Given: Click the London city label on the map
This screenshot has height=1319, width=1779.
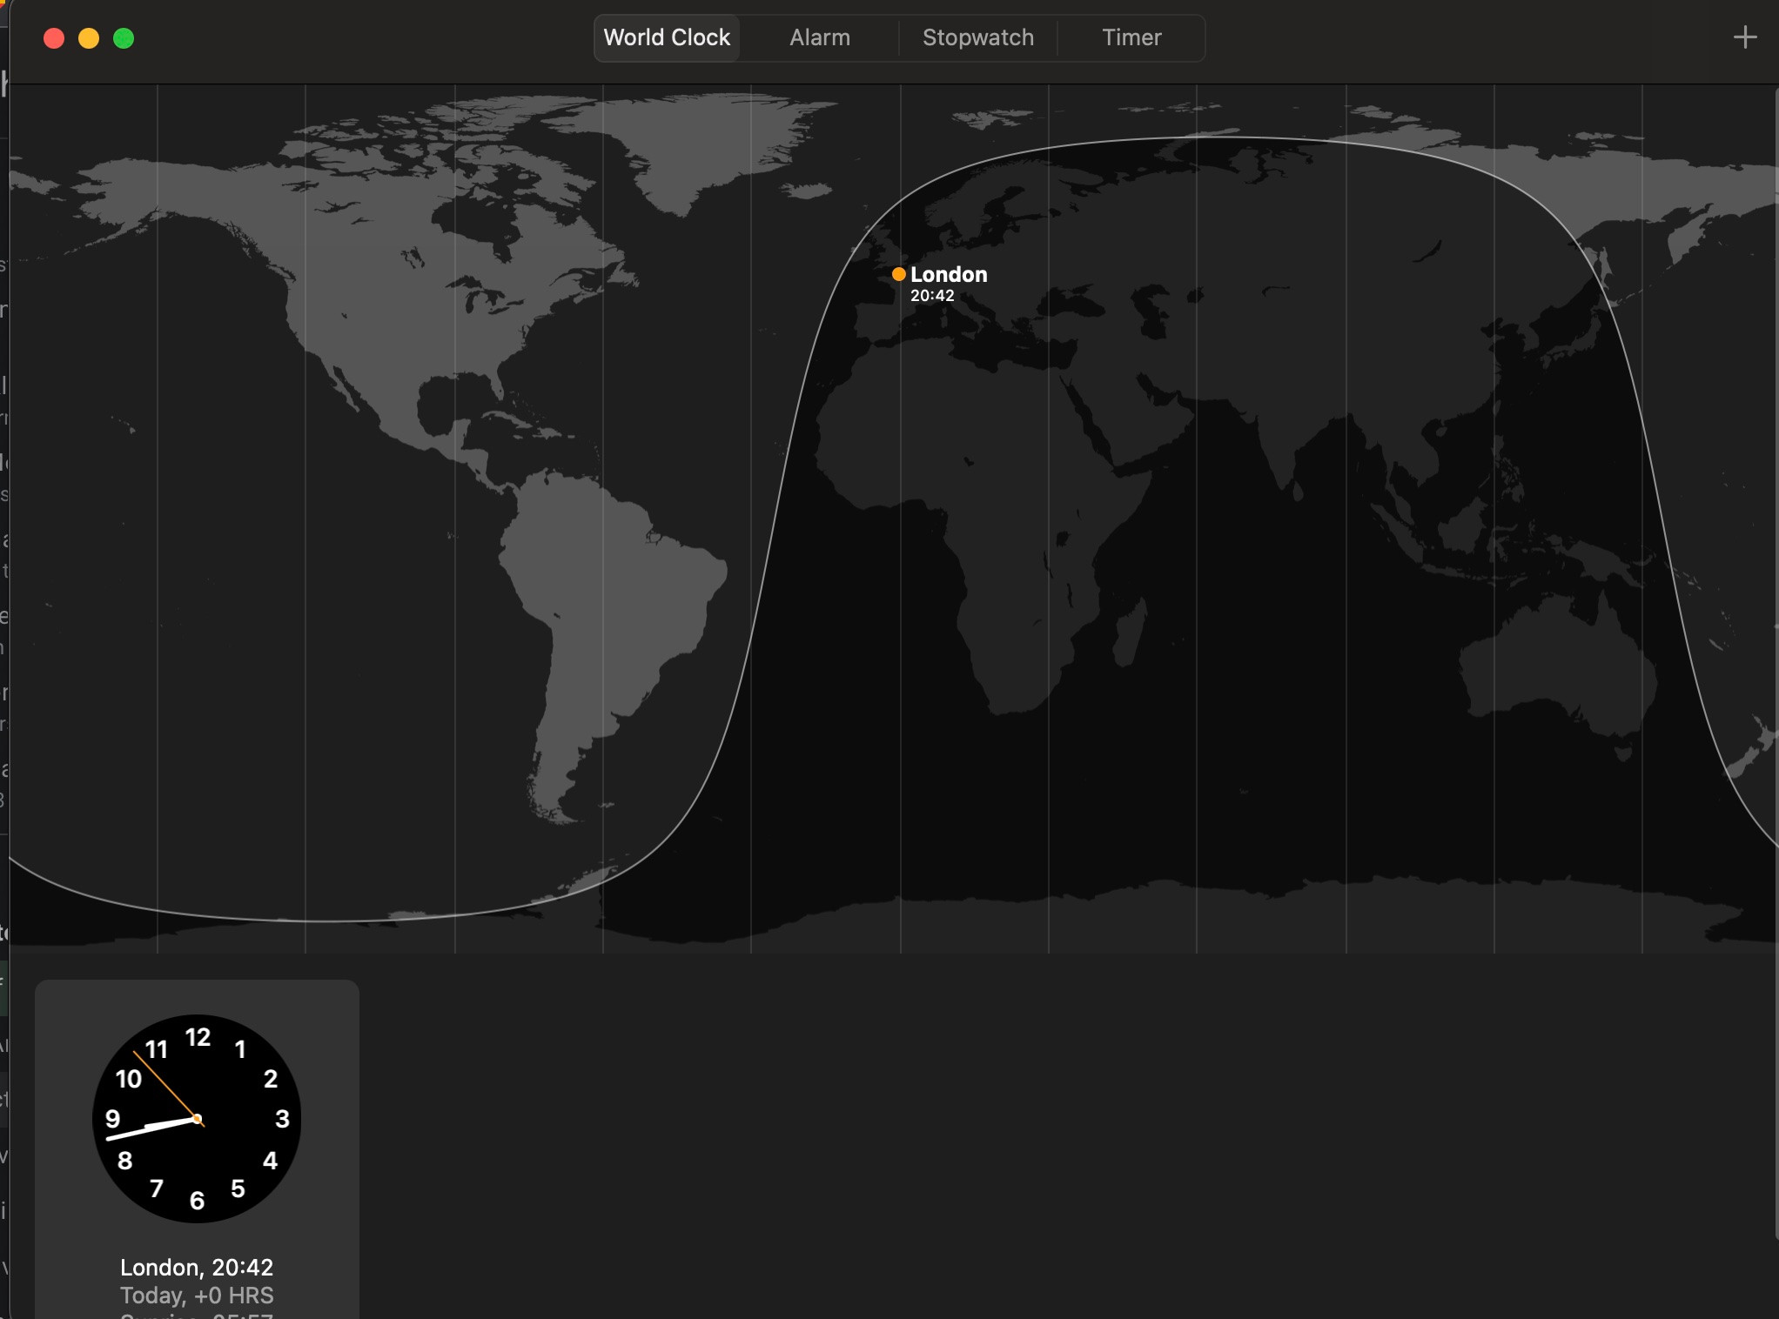Looking at the screenshot, I should pyautogui.click(x=948, y=274).
